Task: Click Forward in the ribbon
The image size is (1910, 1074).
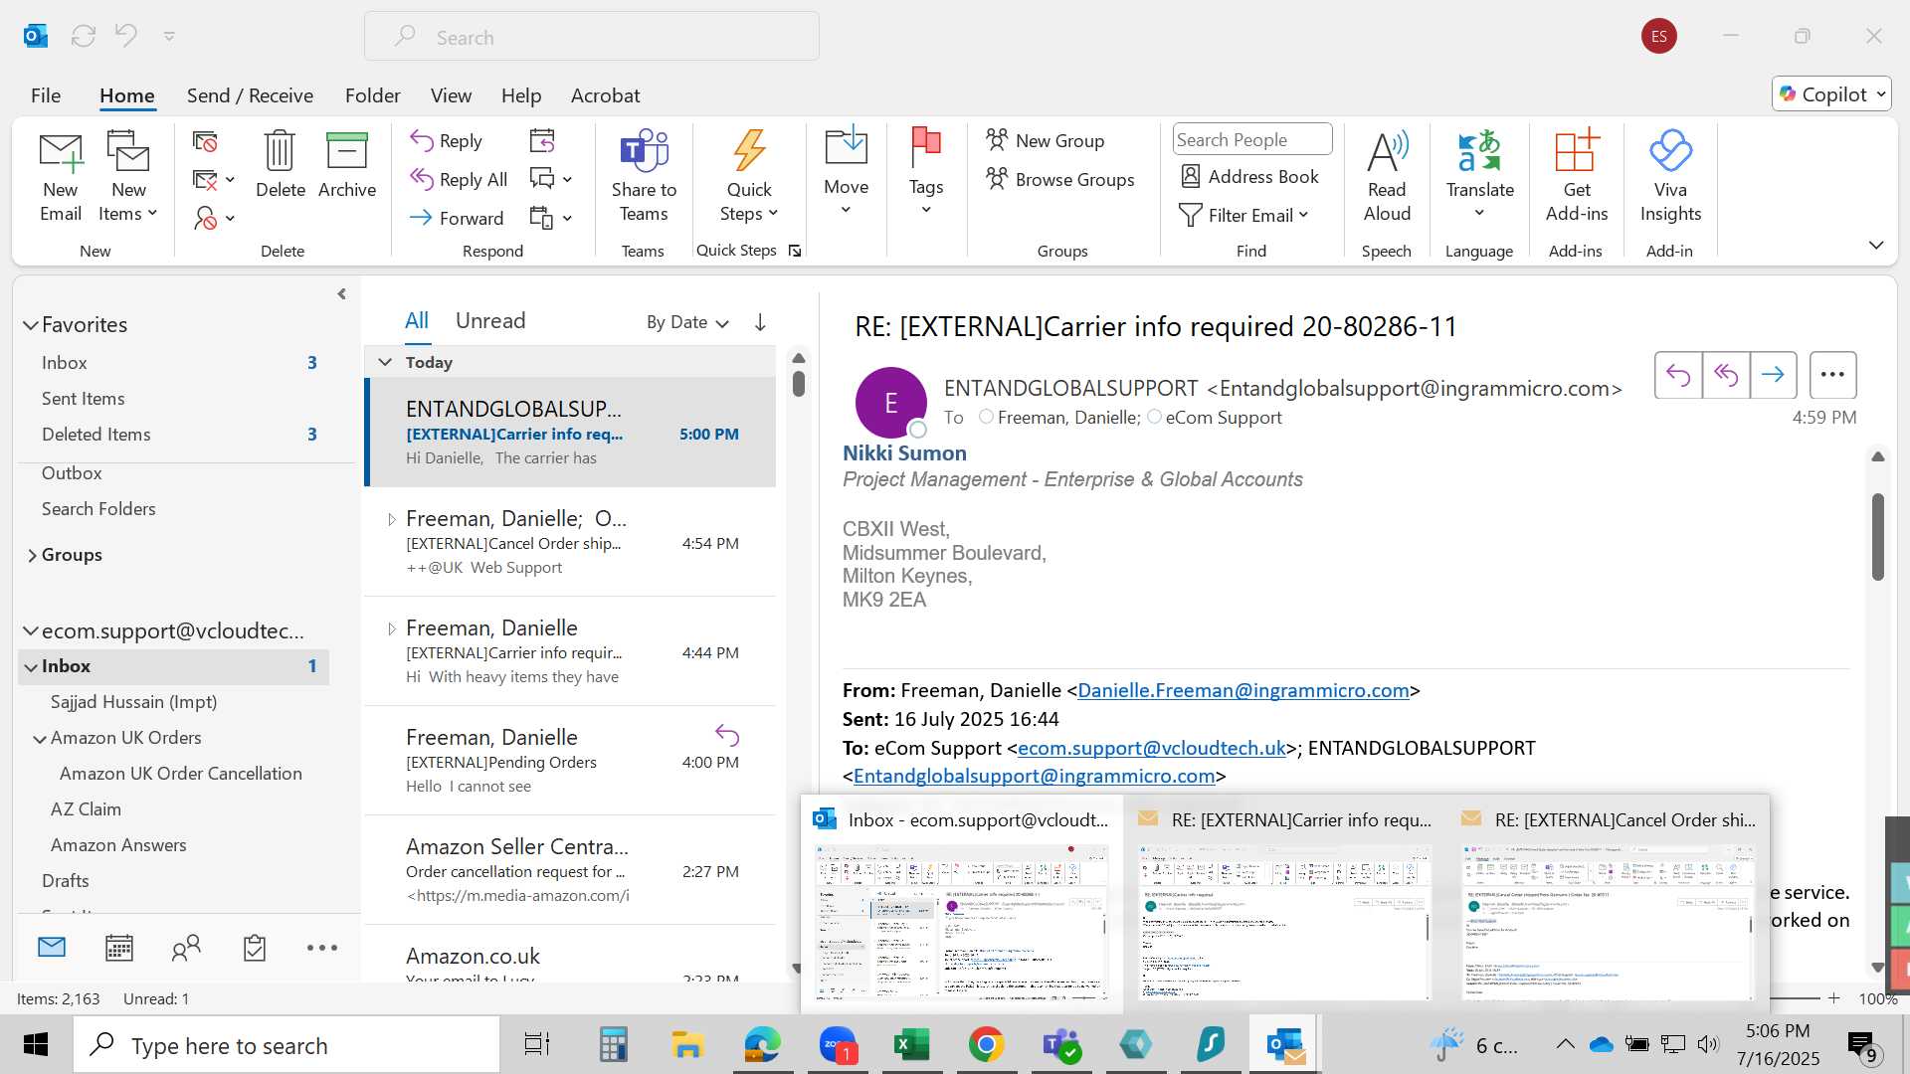Action: 458,218
